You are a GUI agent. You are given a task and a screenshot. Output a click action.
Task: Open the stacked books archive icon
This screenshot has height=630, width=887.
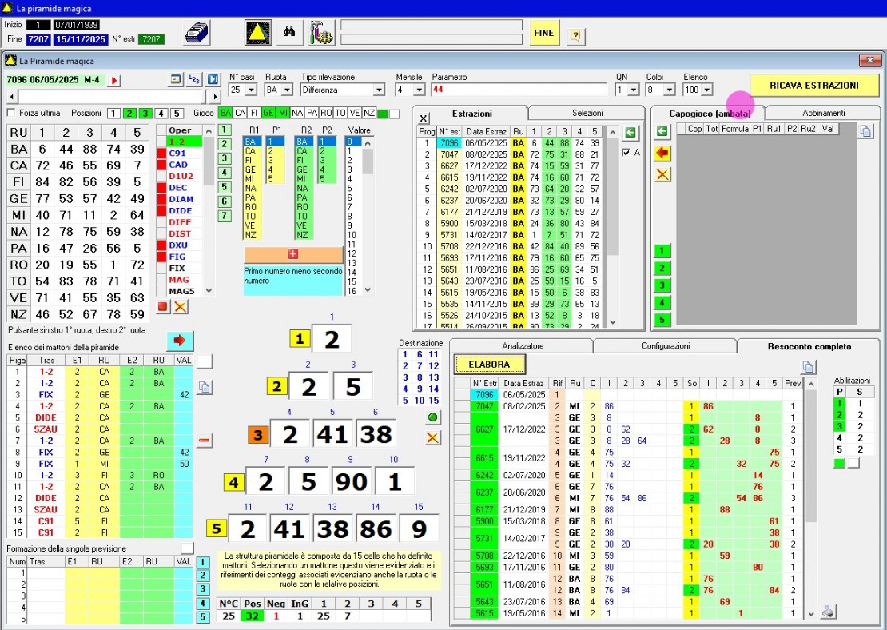(x=197, y=33)
